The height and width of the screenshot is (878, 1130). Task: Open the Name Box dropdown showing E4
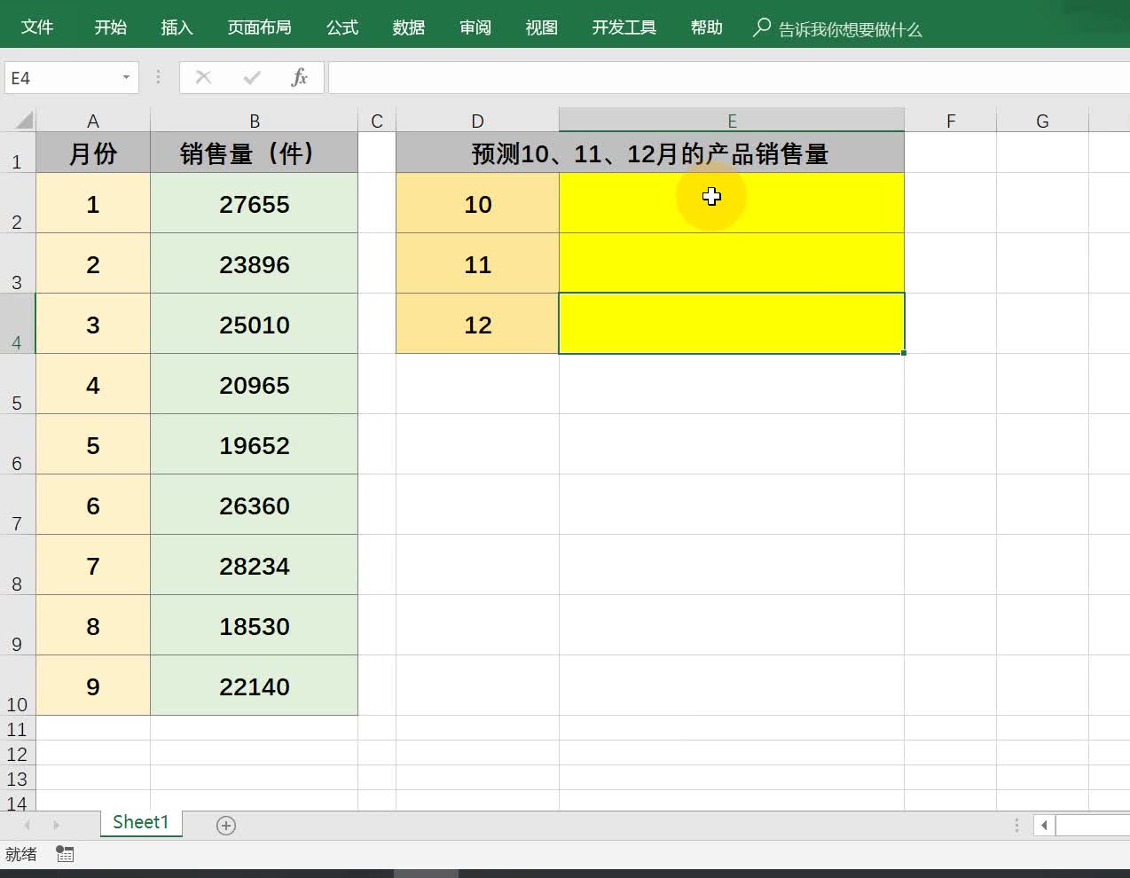[x=125, y=77]
